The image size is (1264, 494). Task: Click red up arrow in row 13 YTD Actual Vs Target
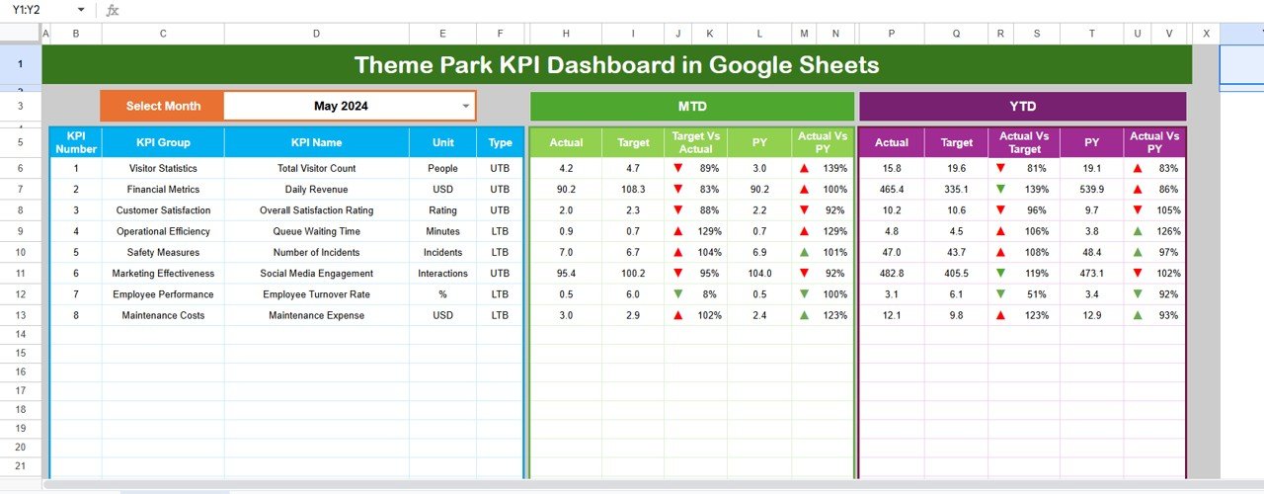click(x=1000, y=316)
